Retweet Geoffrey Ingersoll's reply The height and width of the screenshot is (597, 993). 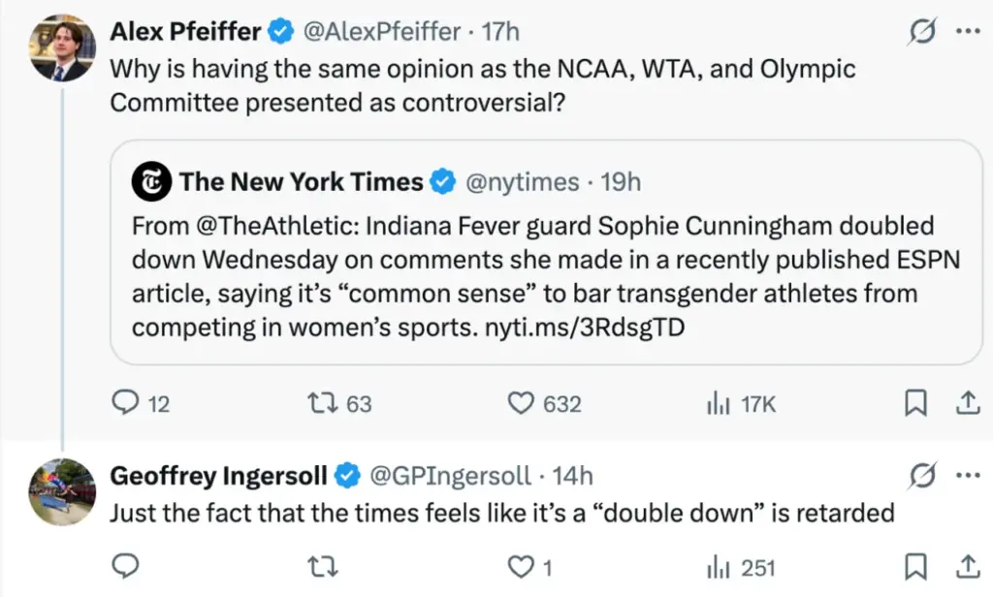pyautogui.click(x=322, y=567)
